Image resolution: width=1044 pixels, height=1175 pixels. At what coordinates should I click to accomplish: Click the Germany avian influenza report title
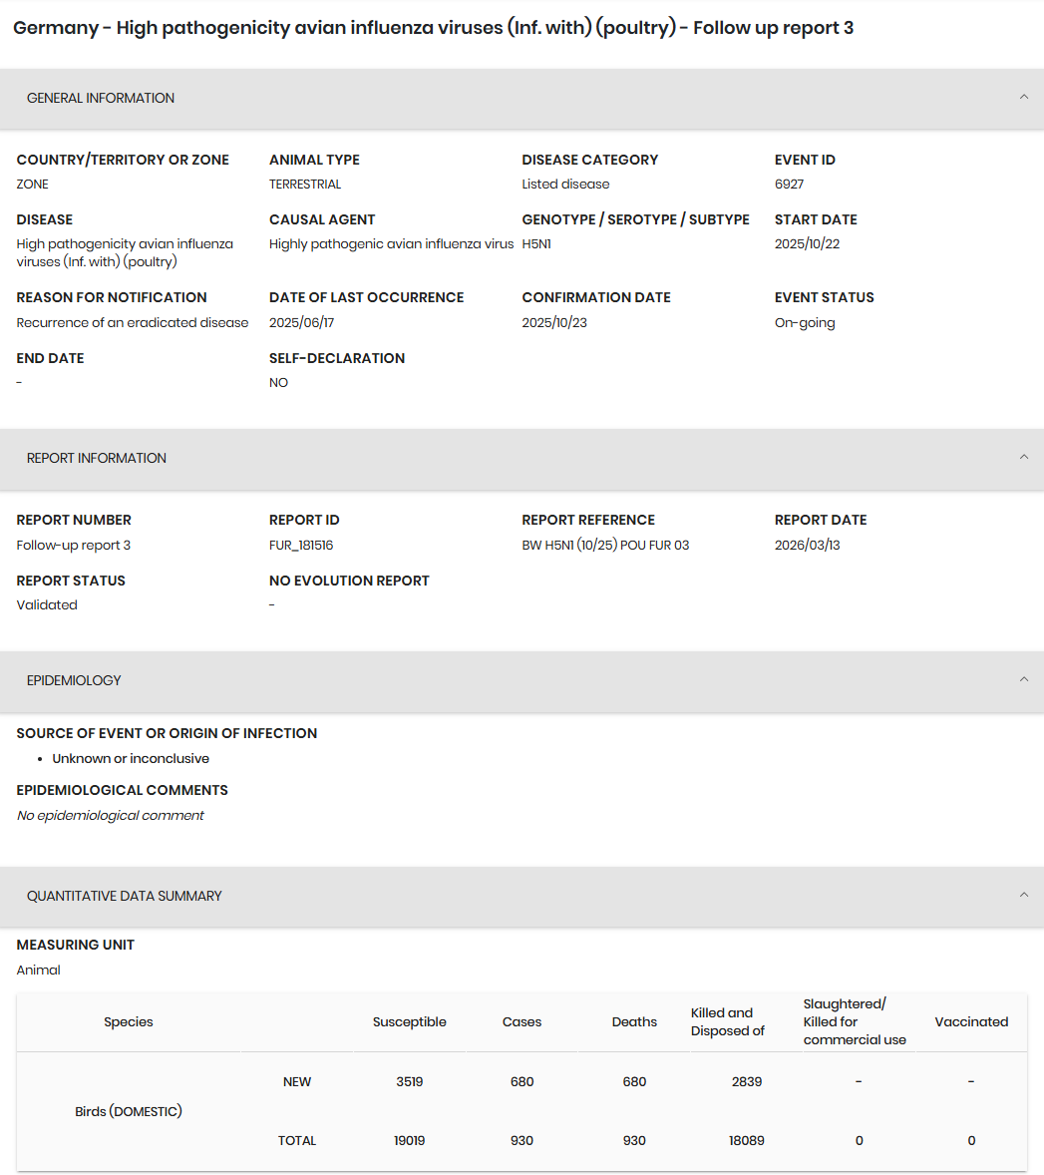click(x=434, y=28)
